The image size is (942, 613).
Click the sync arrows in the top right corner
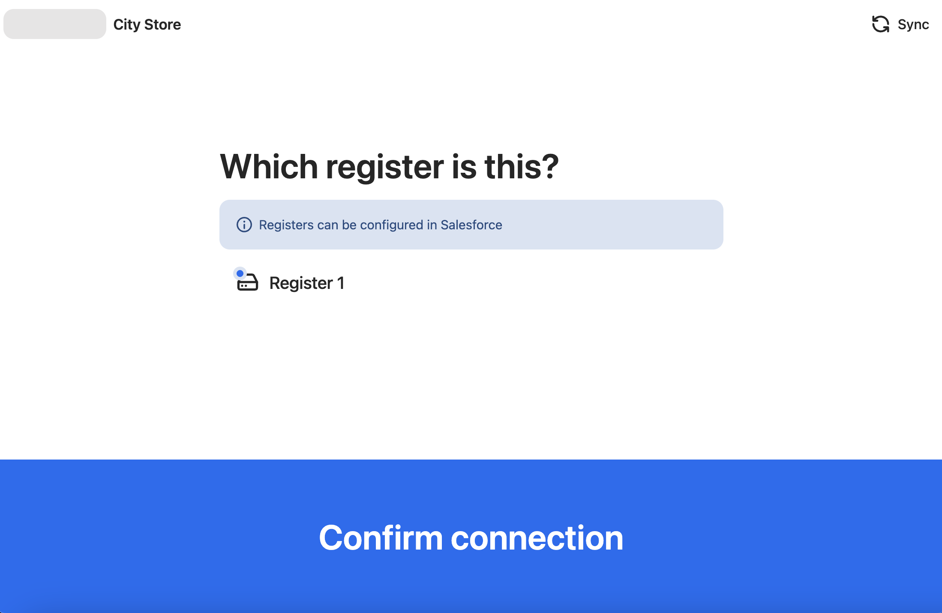point(881,24)
